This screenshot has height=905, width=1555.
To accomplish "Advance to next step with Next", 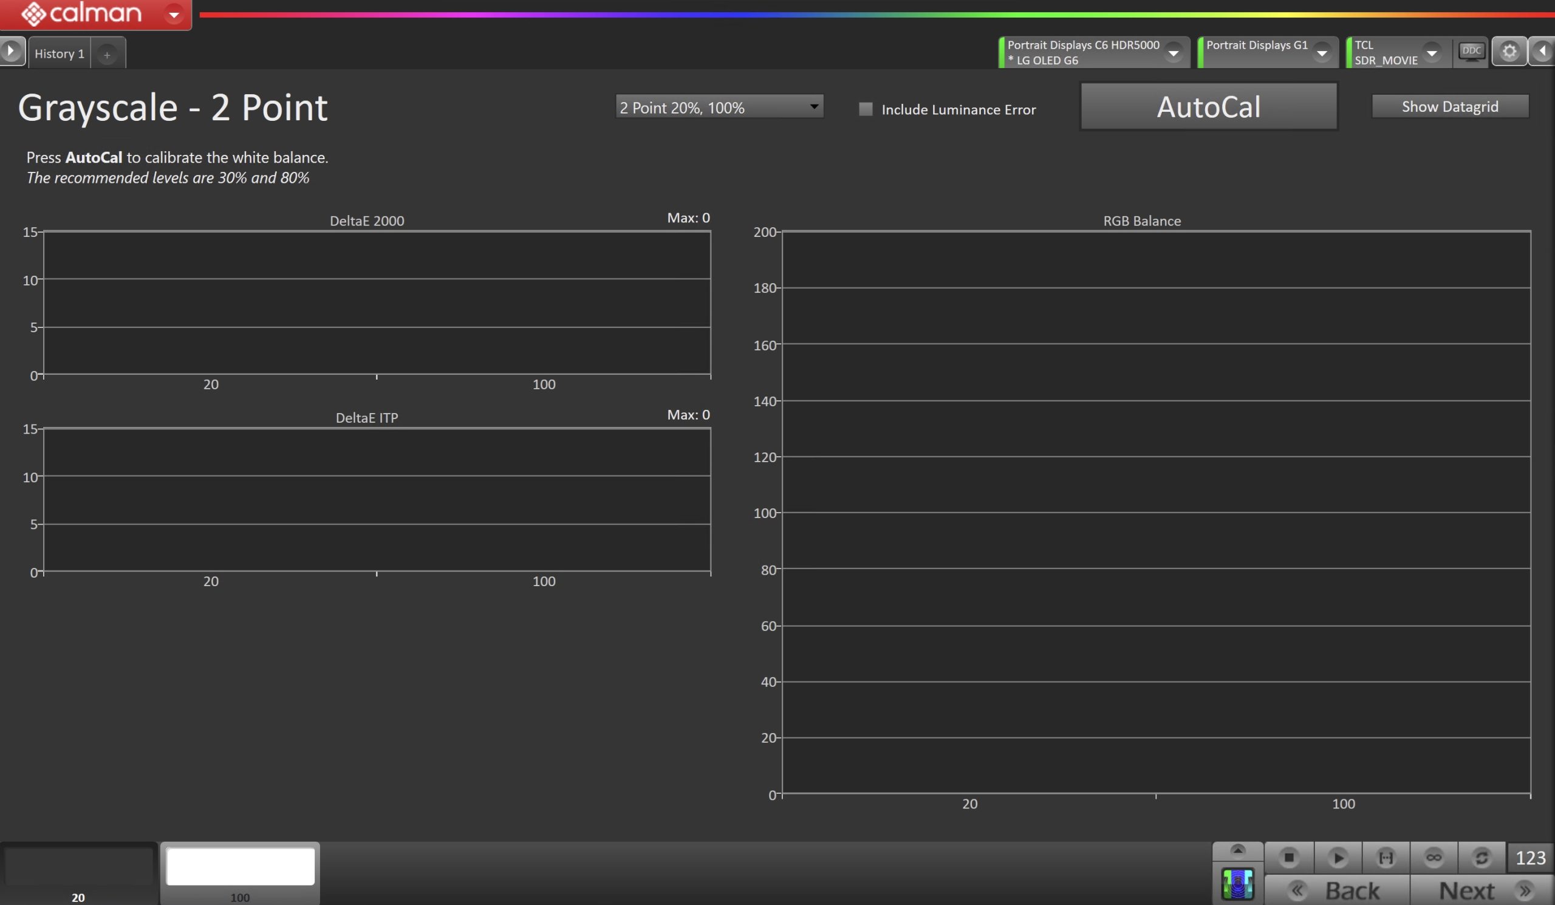I will point(1482,890).
